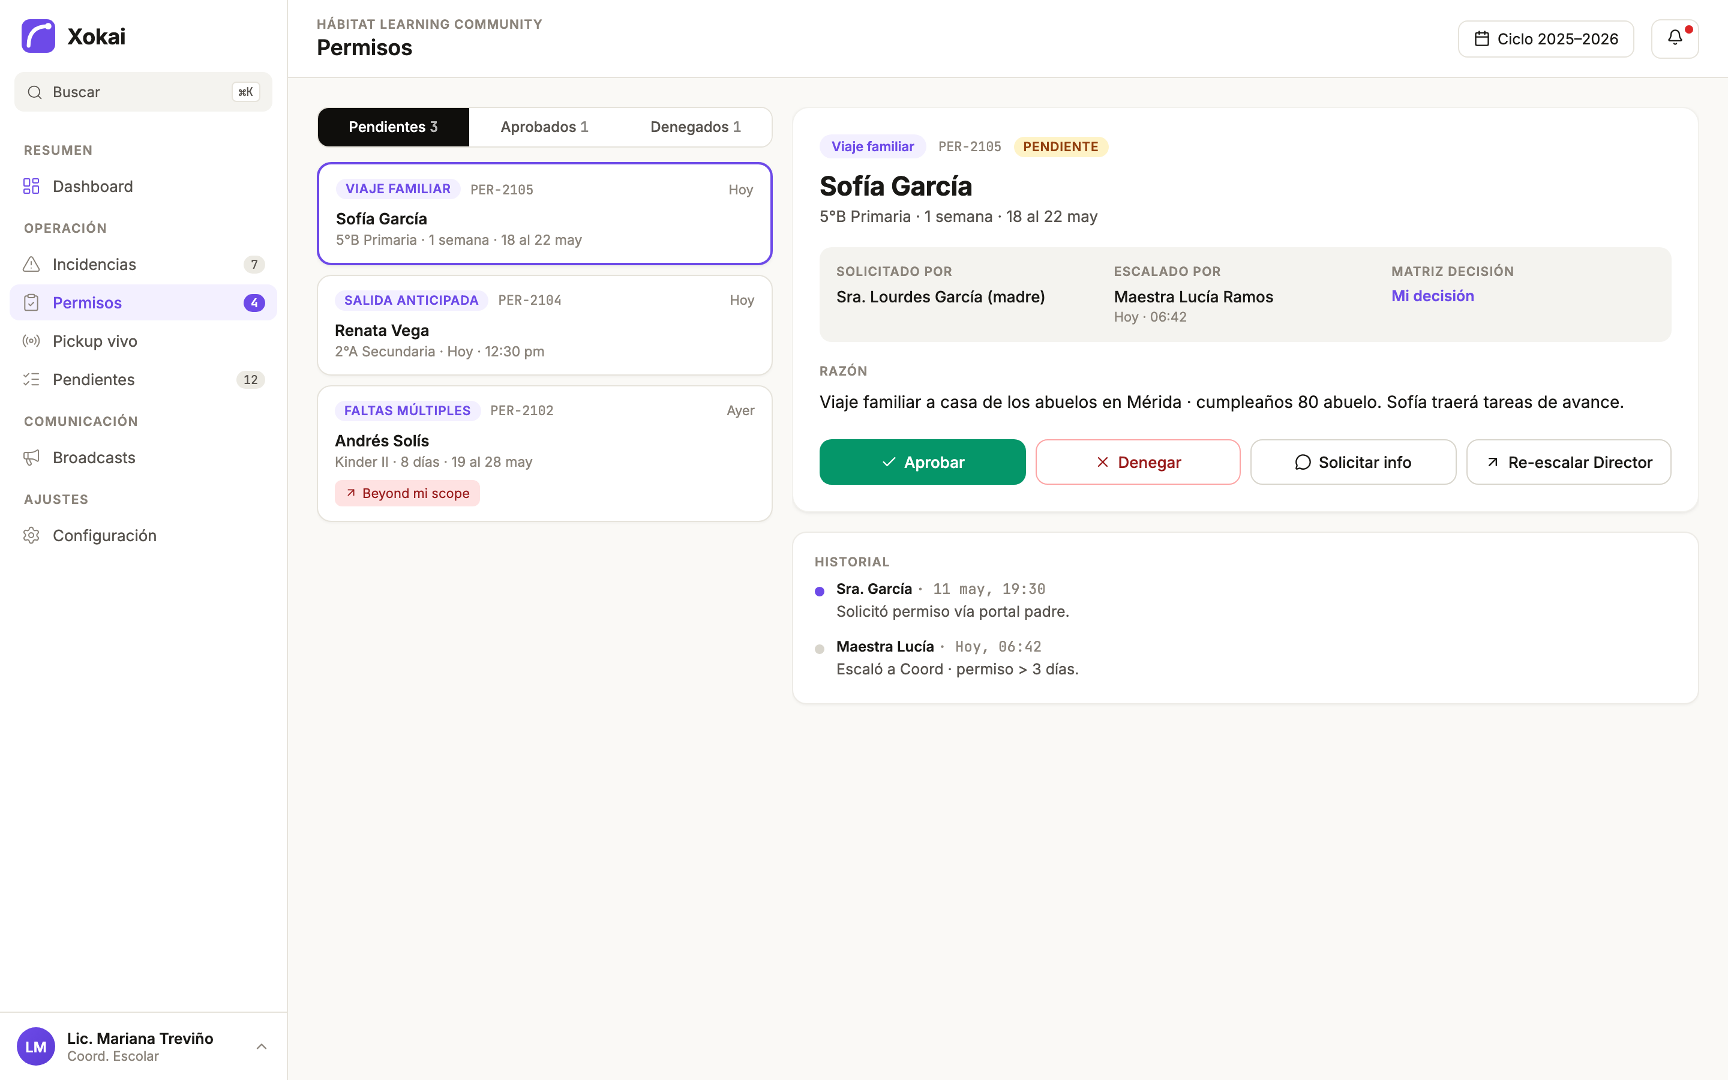Image resolution: width=1728 pixels, height=1080 pixels.
Task: Click the SALIDA ANTICIPADA tag
Action: [x=411, y=300]
